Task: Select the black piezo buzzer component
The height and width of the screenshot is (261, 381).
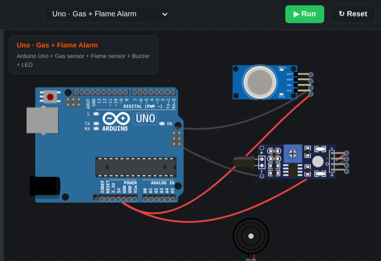Action: pyautogui.click(x=251, y=236)
